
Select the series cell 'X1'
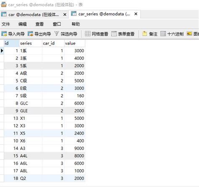coord(31,118)
